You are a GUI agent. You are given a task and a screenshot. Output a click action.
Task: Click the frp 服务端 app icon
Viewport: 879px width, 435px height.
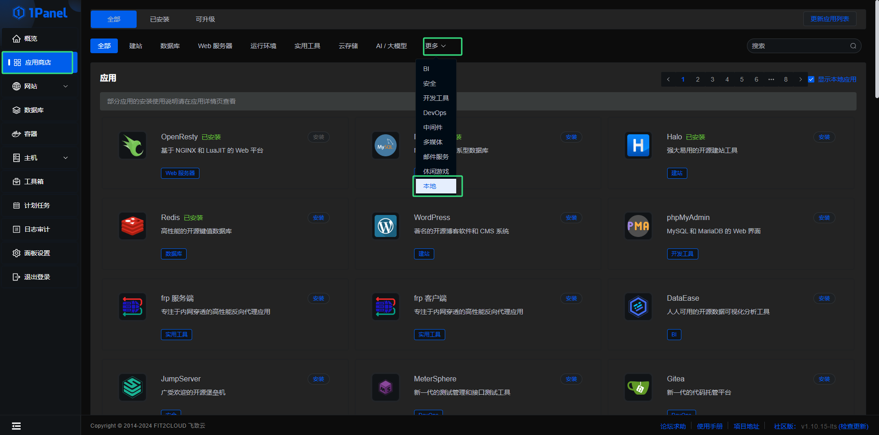click(x=133, y=307)
